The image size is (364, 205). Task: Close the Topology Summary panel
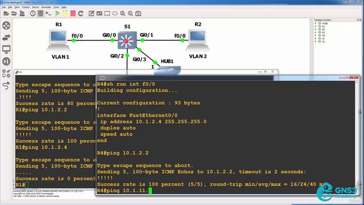tap(361, 20)
